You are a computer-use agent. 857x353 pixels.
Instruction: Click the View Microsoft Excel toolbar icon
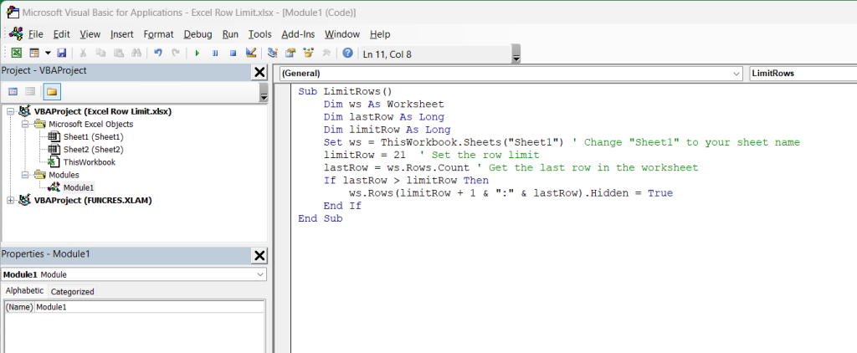17,53
